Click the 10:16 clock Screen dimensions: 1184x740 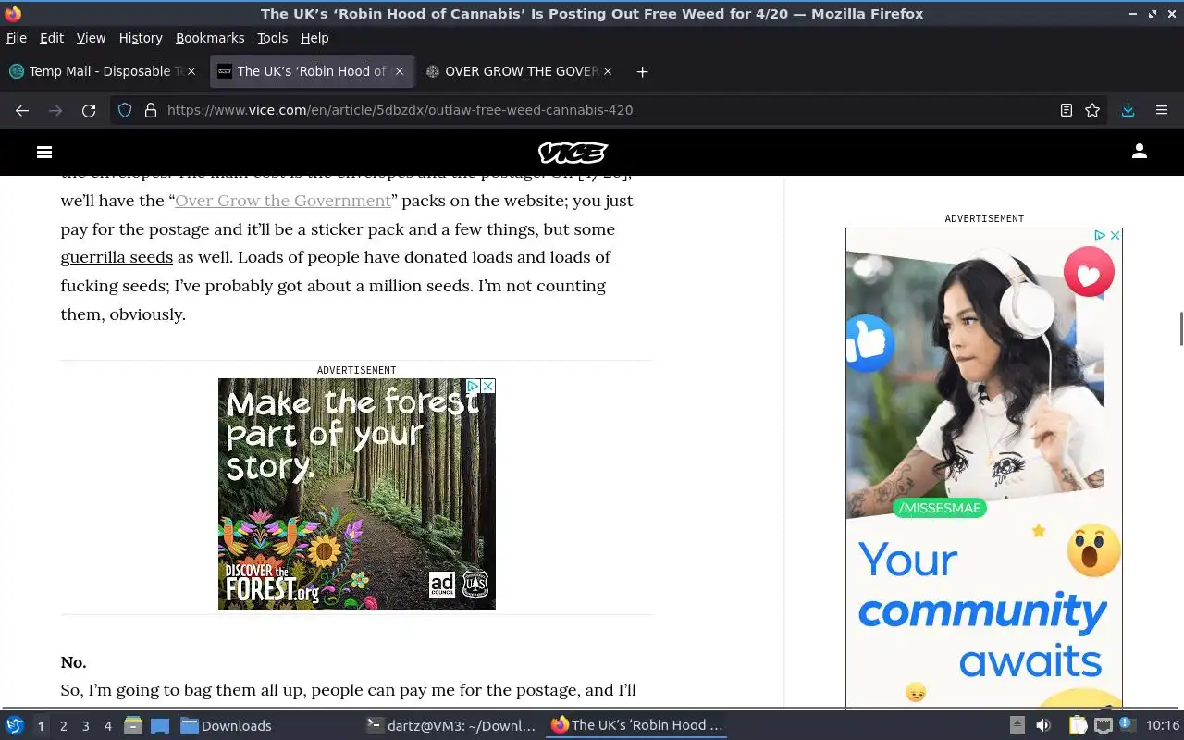point(1162,725)
